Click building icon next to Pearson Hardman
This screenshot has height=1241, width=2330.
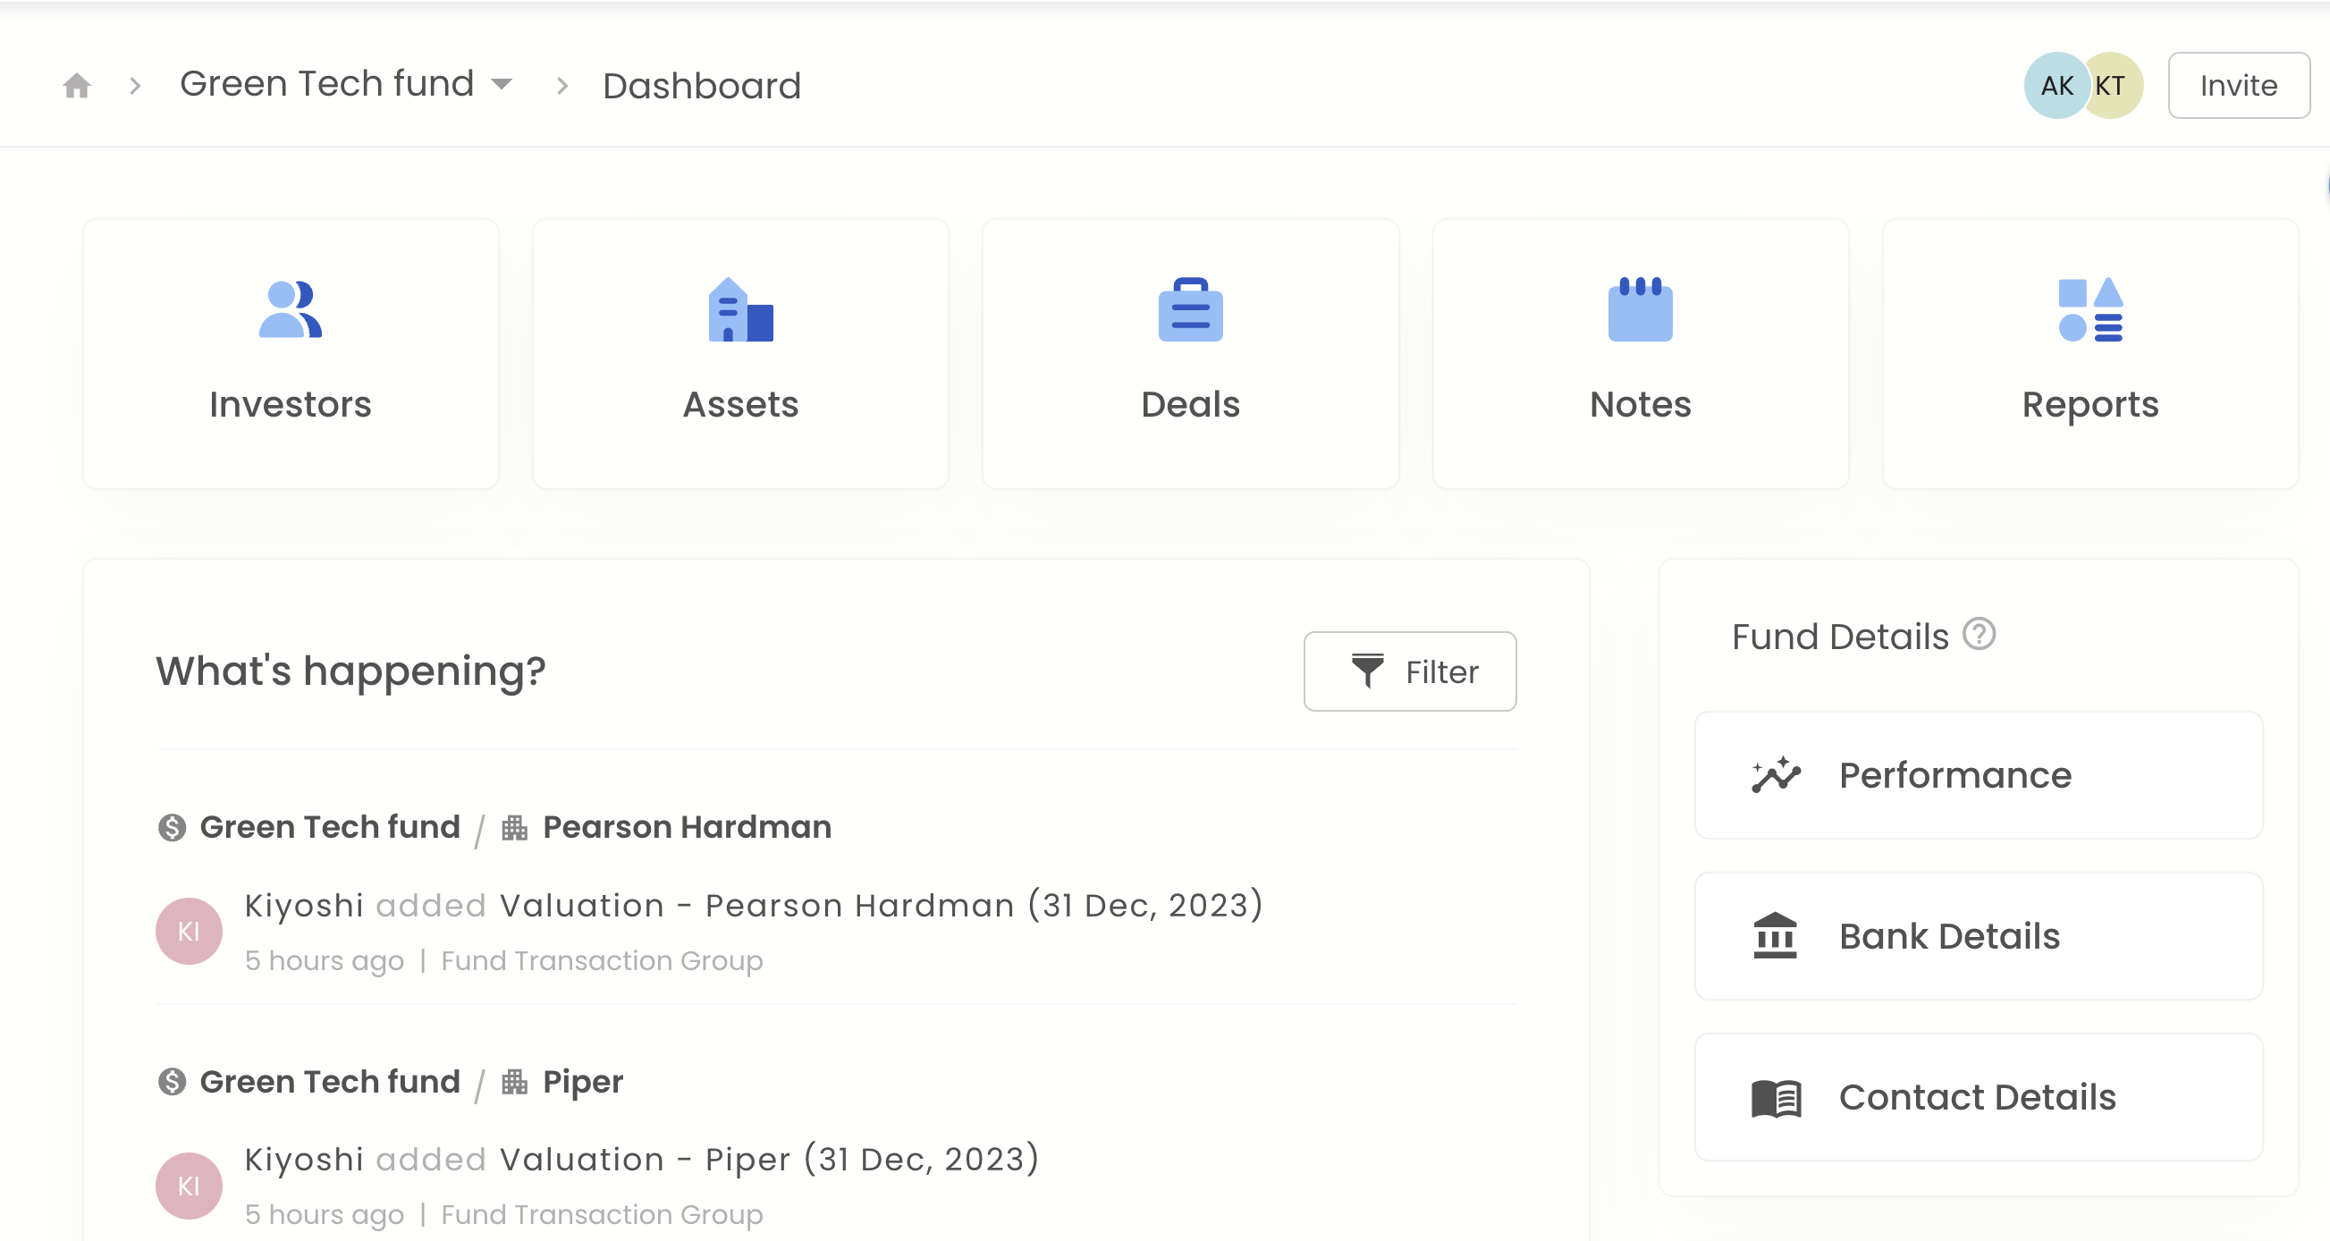pos(515,828)
